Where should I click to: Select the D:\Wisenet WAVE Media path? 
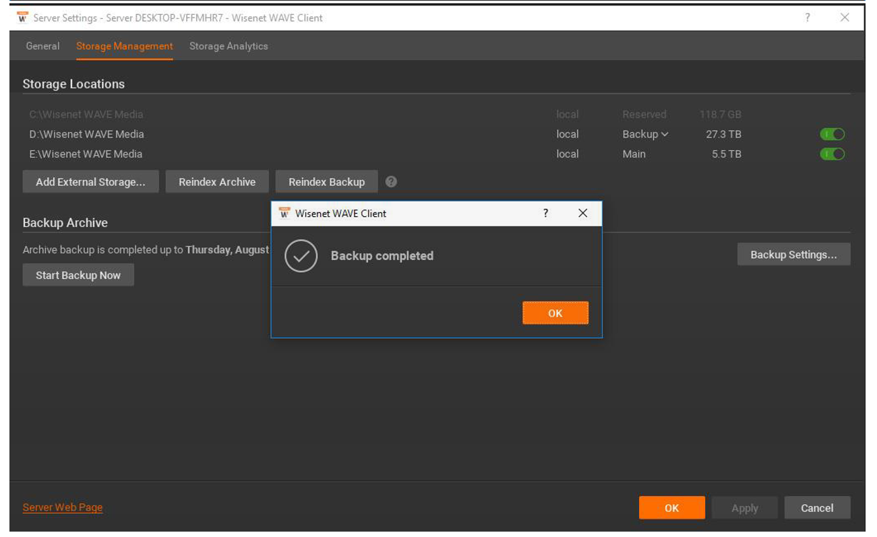click(86, 134)
